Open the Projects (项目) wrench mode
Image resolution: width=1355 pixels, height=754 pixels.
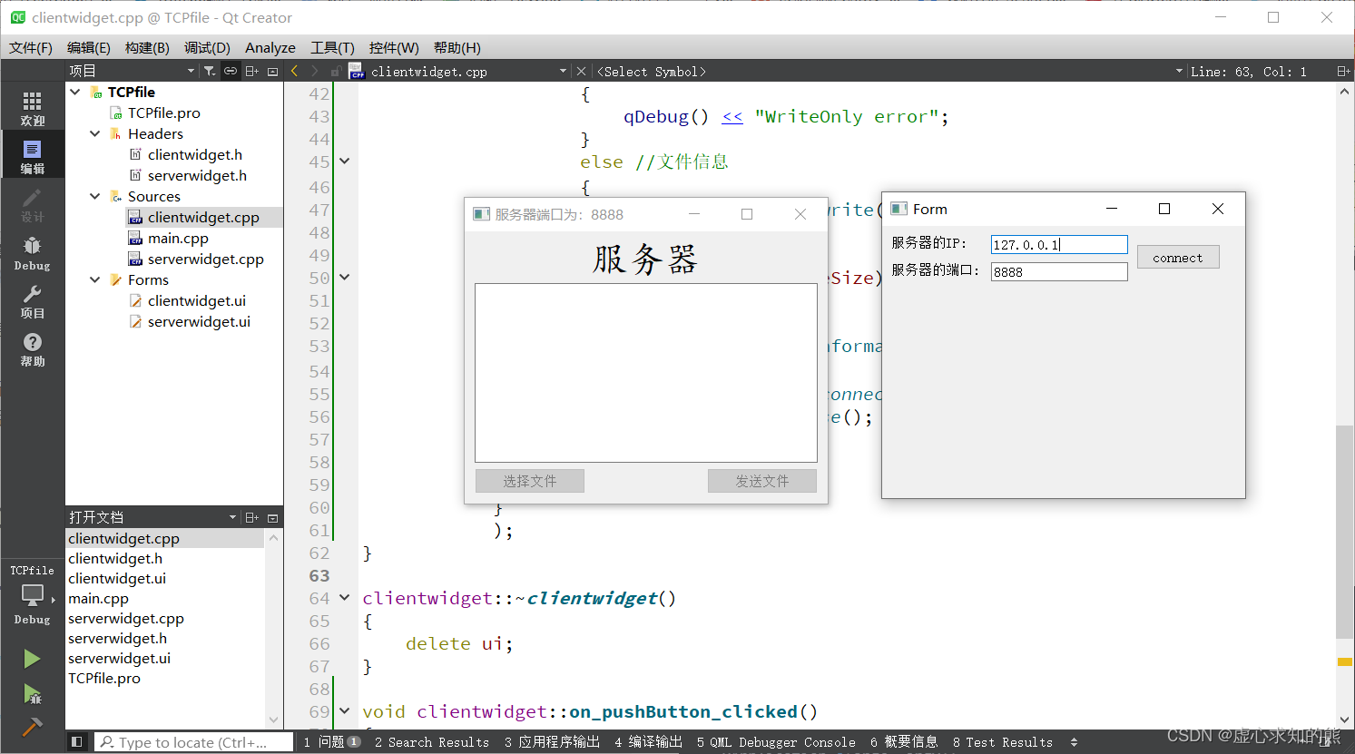coord(32,301)
